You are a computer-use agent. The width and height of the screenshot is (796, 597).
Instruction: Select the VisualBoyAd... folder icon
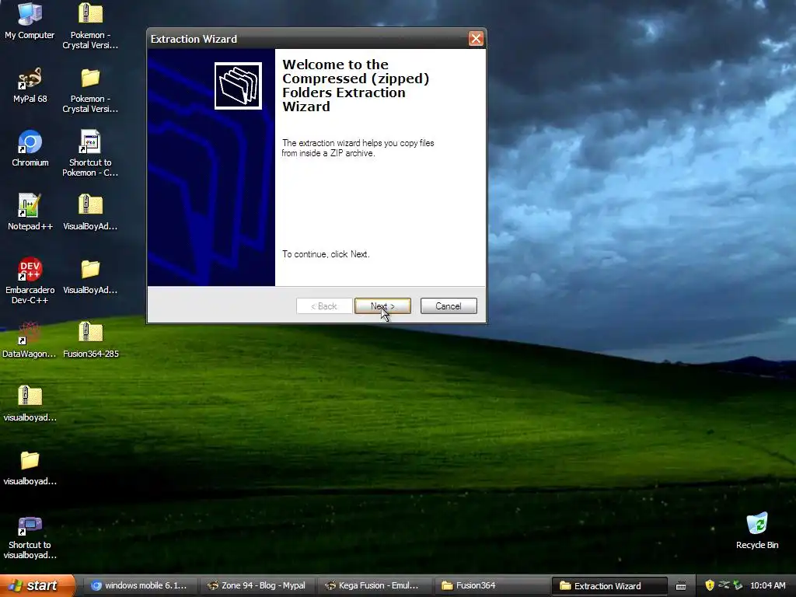coord(90,277)
